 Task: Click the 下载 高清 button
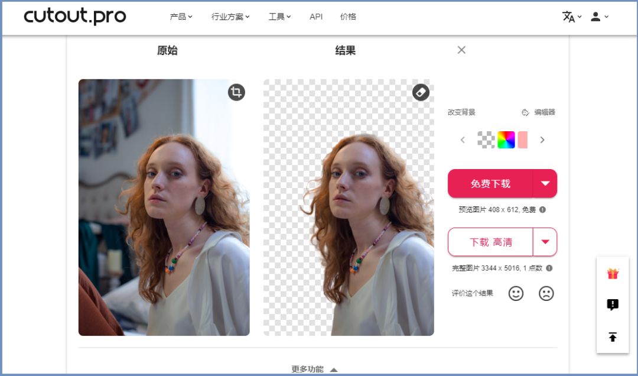tap(490, 242)
